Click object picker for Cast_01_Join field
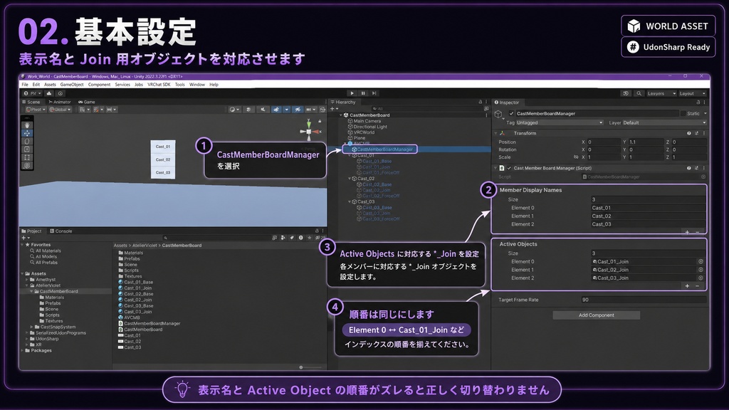729x410 pixels. click(x=701, y=262)
